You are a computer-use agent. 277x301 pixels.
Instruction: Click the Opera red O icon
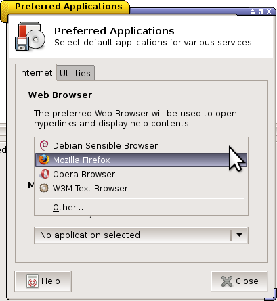[44, 174]
